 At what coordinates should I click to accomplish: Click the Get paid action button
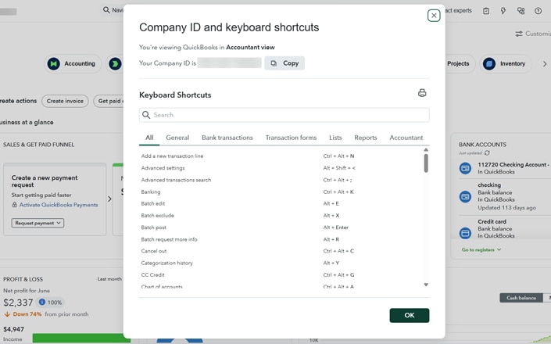pyautogui.click(x=109, y=101)
